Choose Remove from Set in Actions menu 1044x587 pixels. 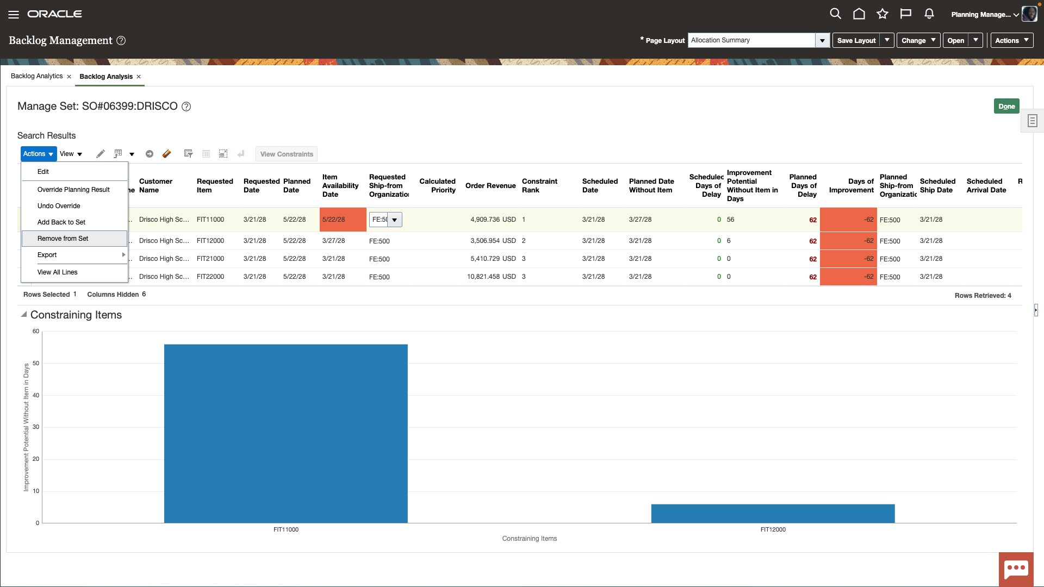(x=63, y=238)
